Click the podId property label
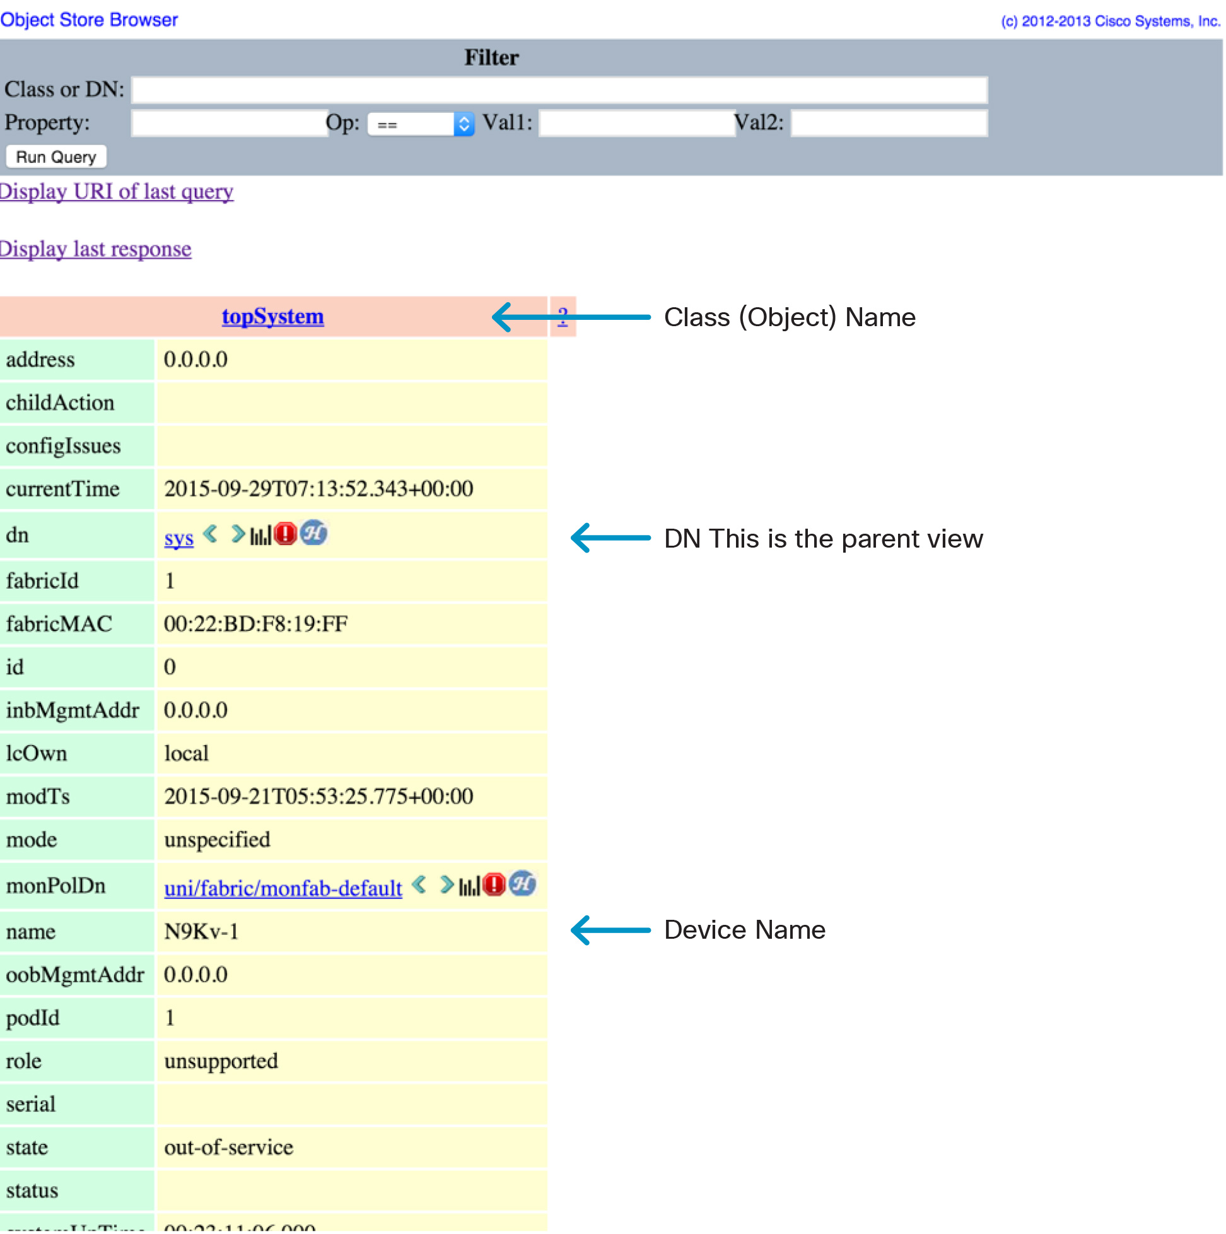 (x=33, y=1018)
